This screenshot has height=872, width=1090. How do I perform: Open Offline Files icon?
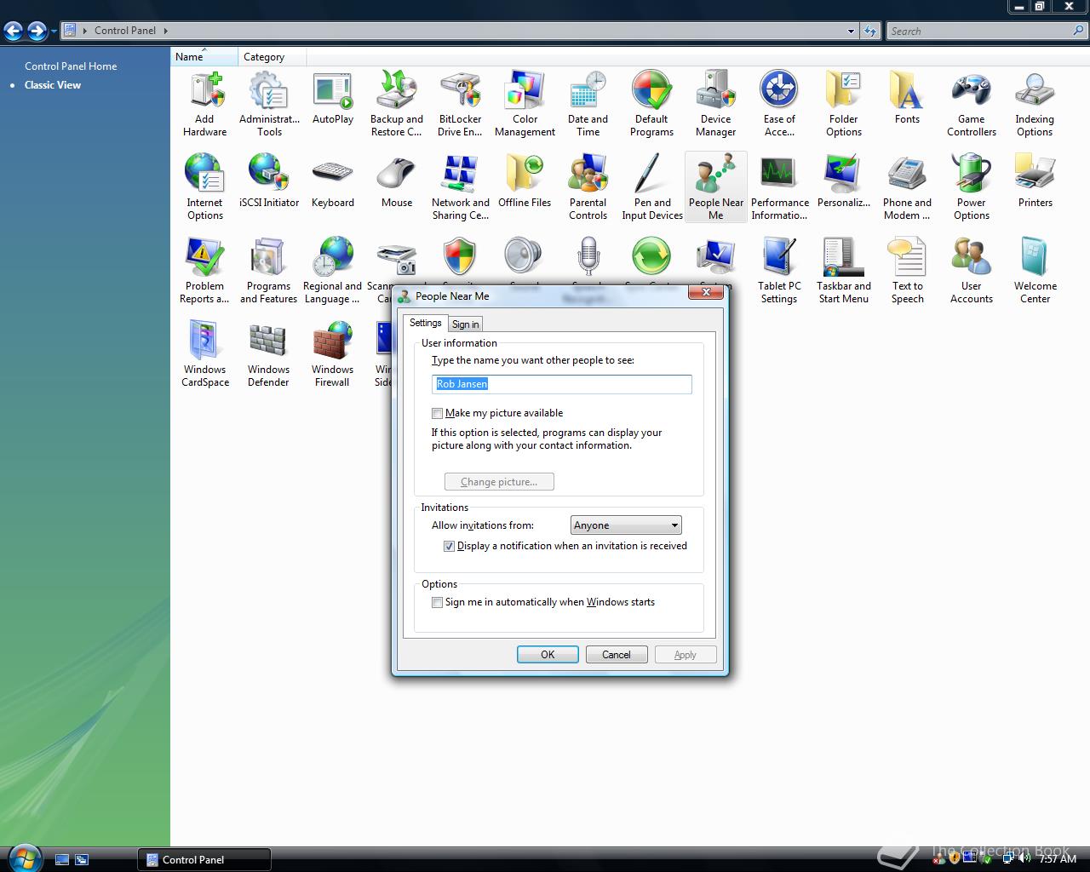click(525, 181)
